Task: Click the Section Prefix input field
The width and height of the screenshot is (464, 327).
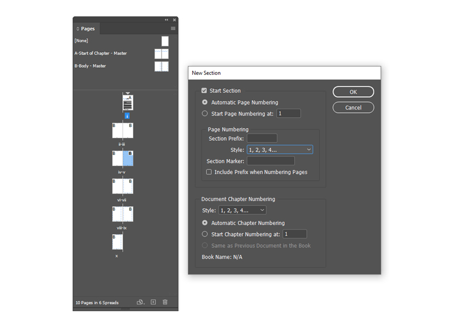Action: (x=262, y=138)
